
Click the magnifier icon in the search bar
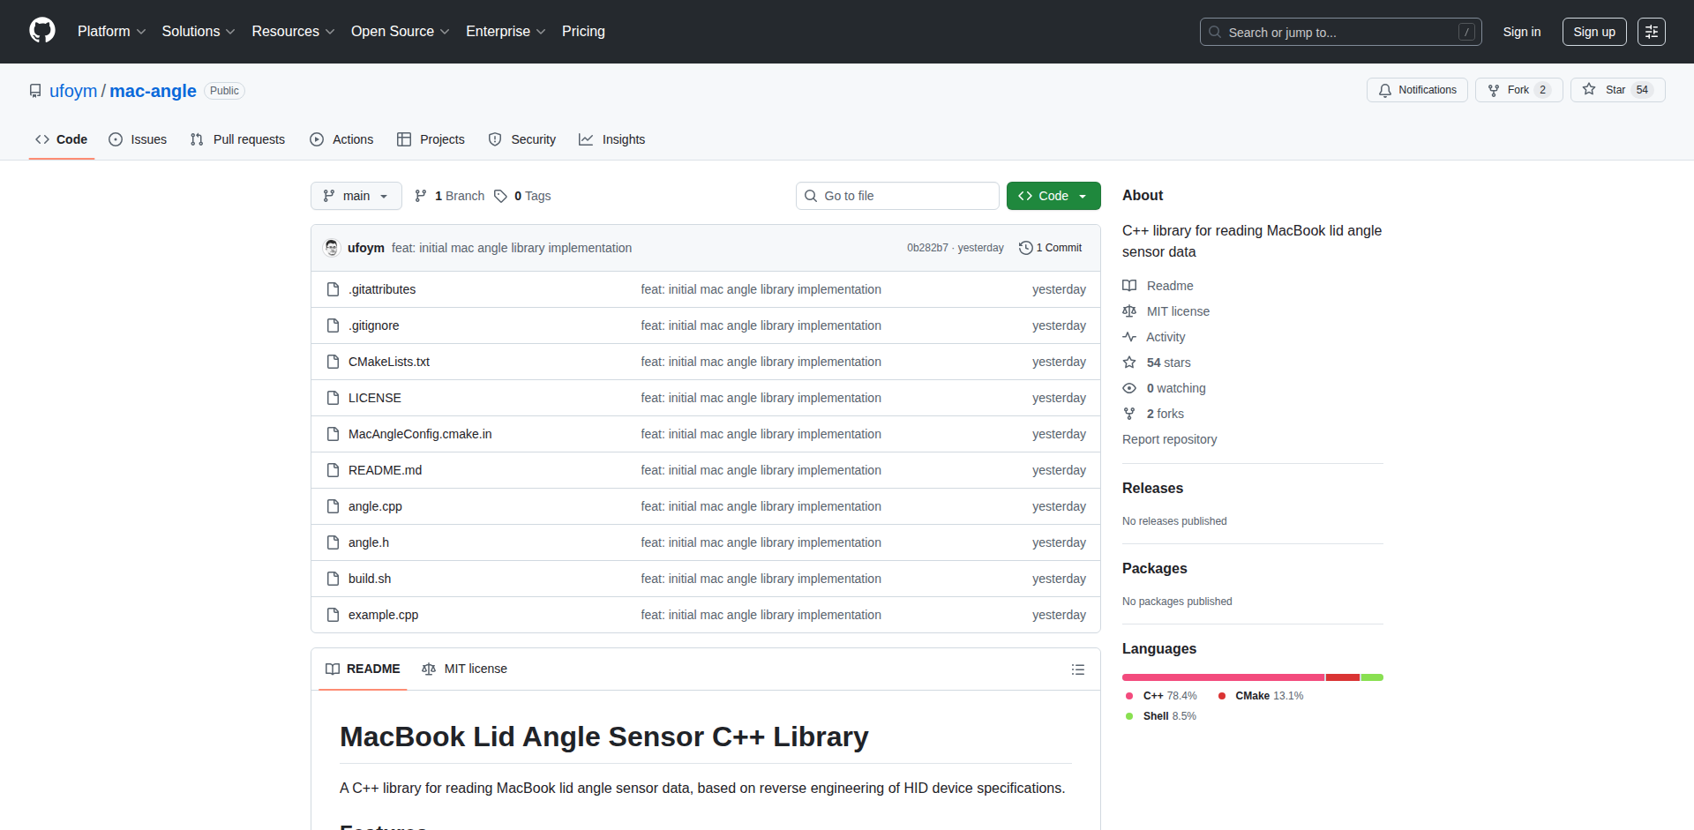coord(1215,32)
